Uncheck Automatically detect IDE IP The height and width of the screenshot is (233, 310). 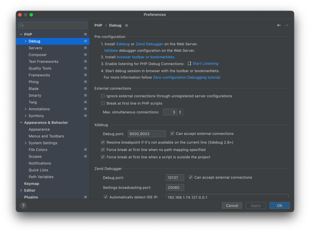pos(105,197)
